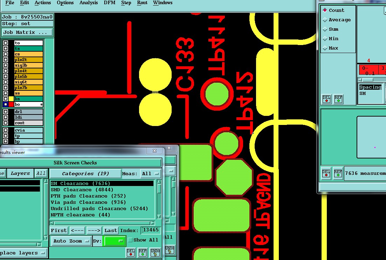386x260 pixels.
Task: Select Undrilled pads Clearance (5244) category
Action: click(x=102, y=208)
